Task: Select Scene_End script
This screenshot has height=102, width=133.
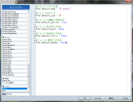Action: tap(15, 65)
